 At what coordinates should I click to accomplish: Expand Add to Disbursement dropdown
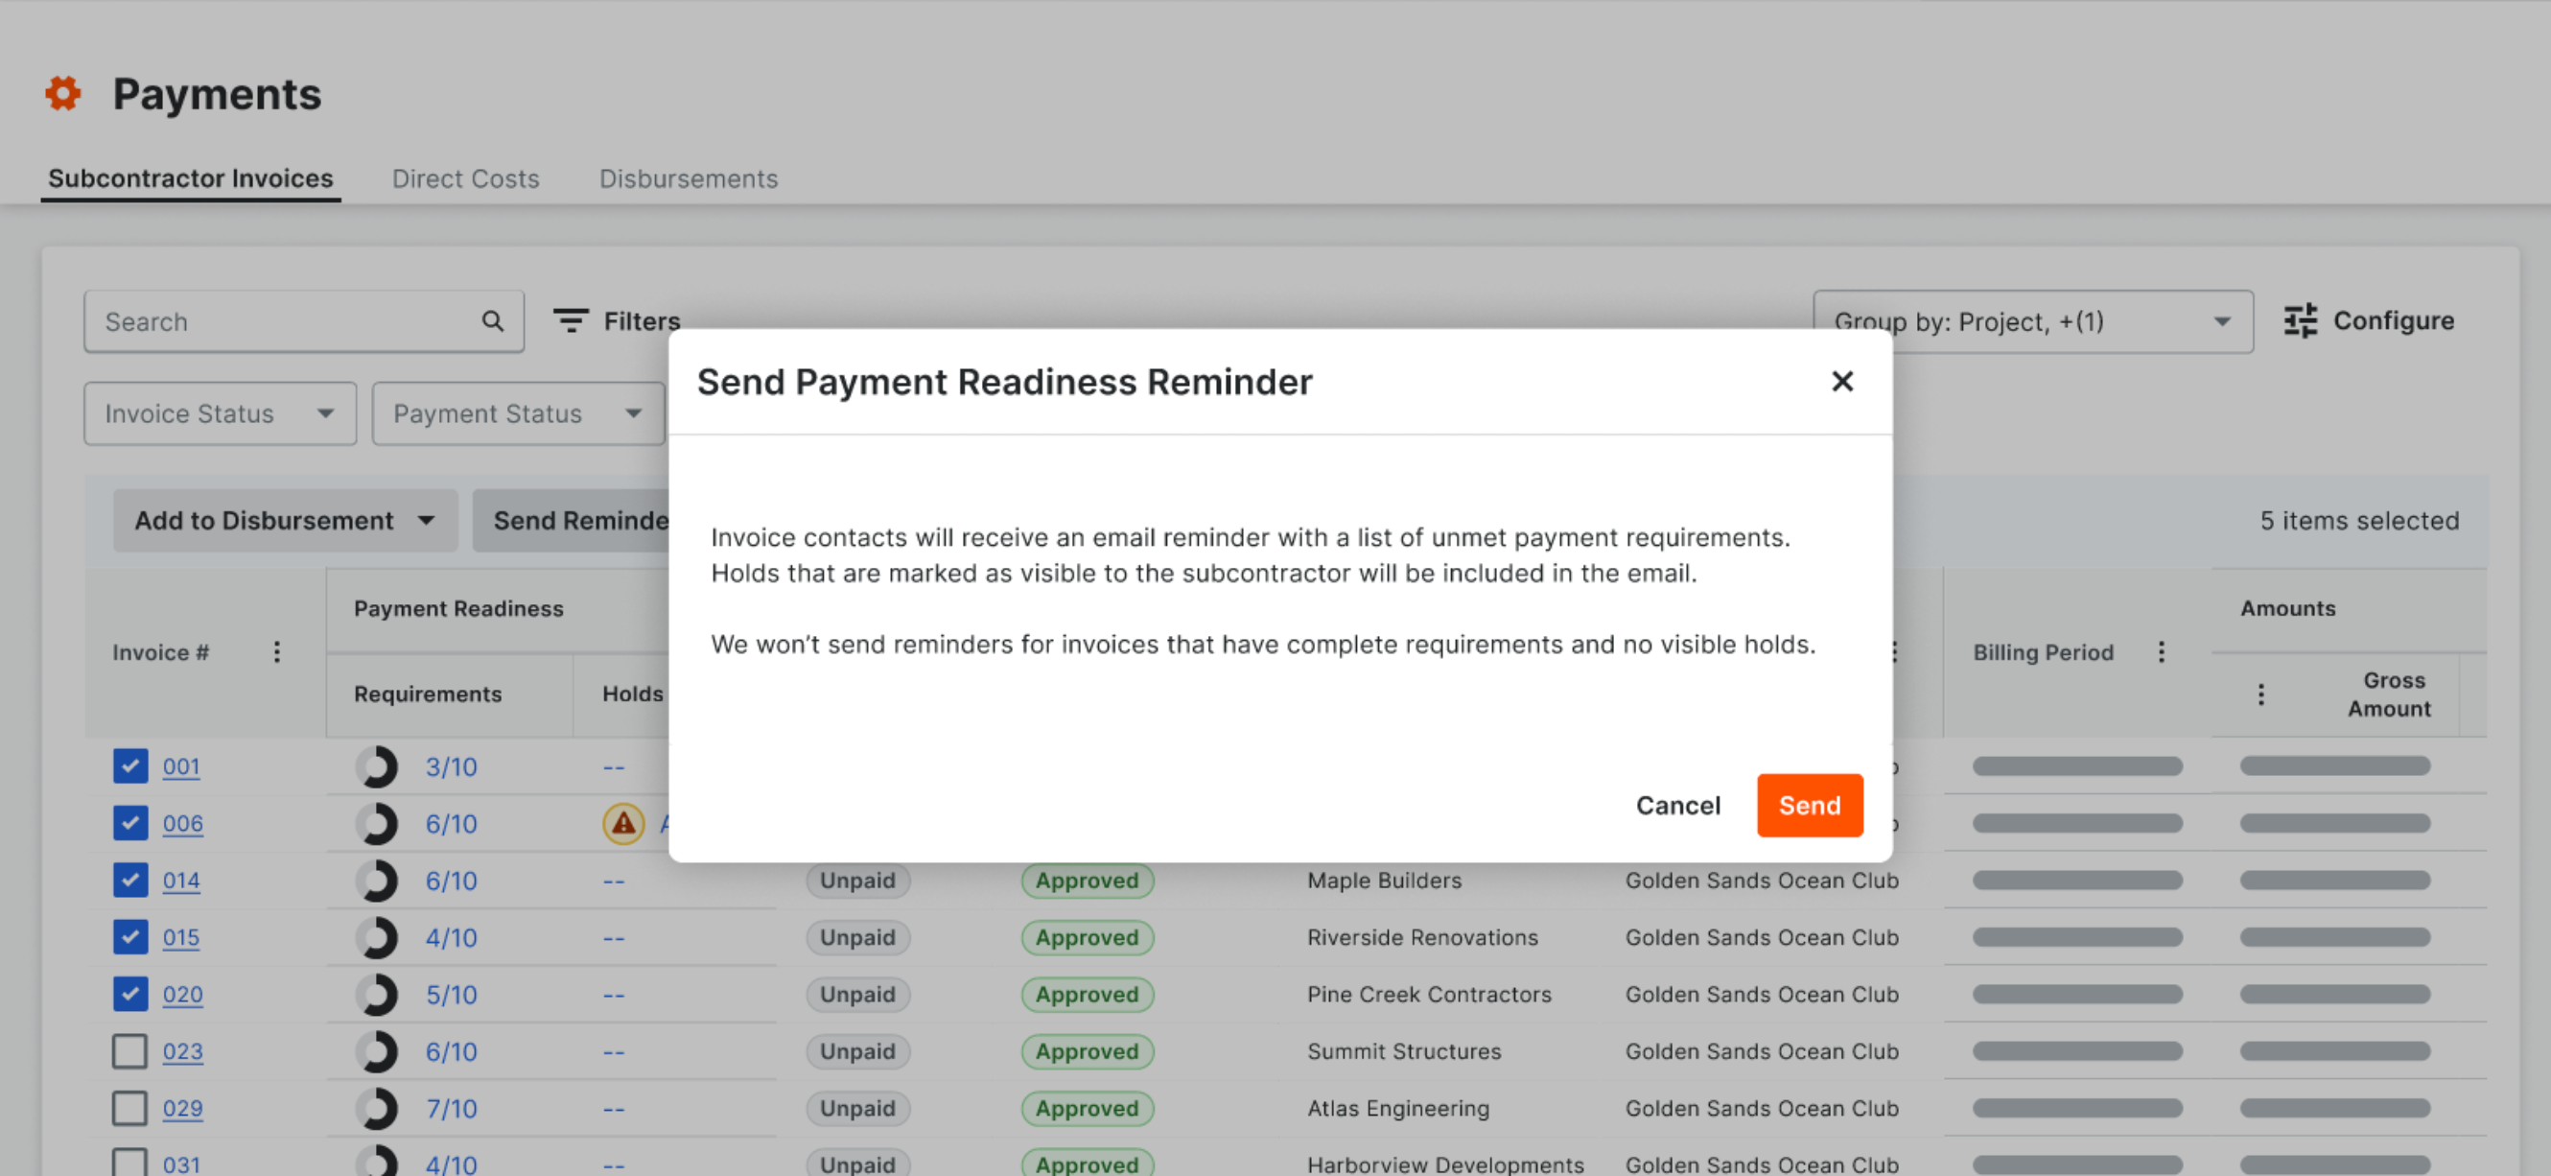click(x=285, y=520)
